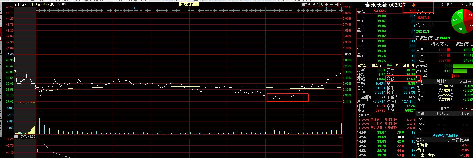The height and width of the screenshot is (158, 473).
Task: Zoom out chart with minus icon
Action: click(x=331, y=4)
